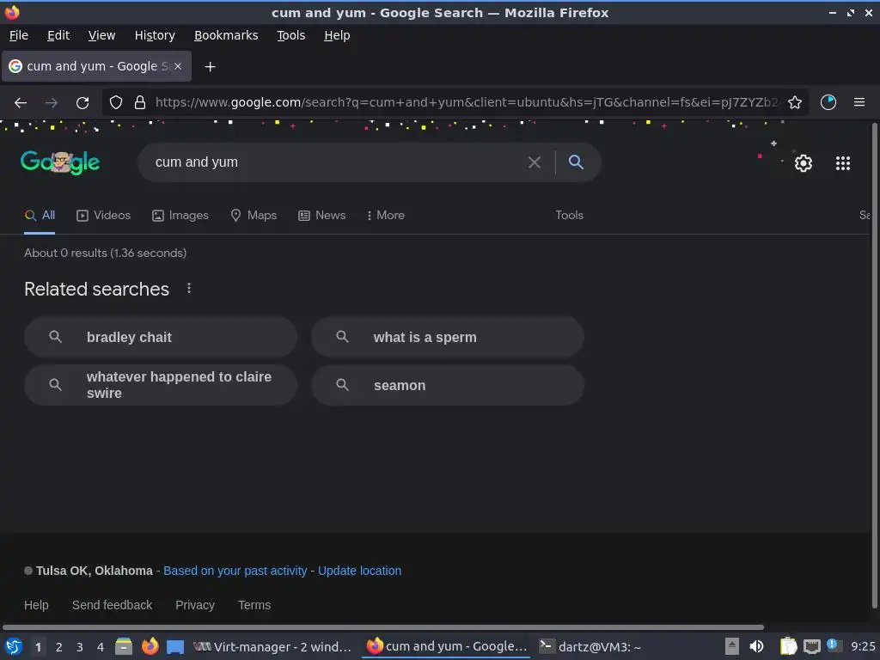Open the Terms footer link
Screen dimensions: 880x660
(x=254, y=605)
